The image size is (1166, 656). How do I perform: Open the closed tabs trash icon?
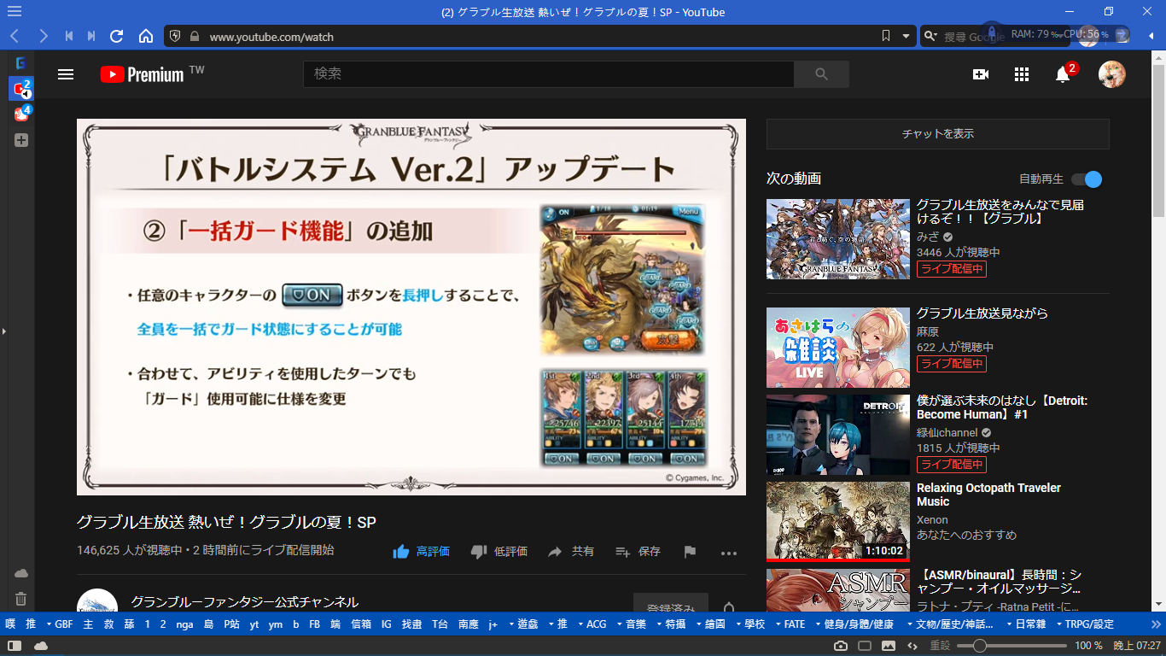(21, 599)
